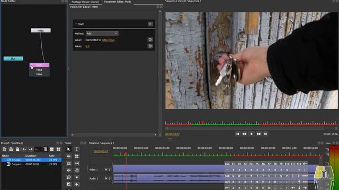Mute the Audio 1 track
The height and width of the screenshot is (190, 339).
[106, 178]
